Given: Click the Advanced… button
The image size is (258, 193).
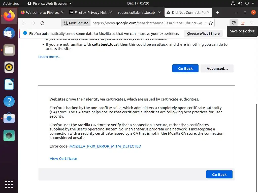Looking at the screenshot, I should (x=217, y=68).
